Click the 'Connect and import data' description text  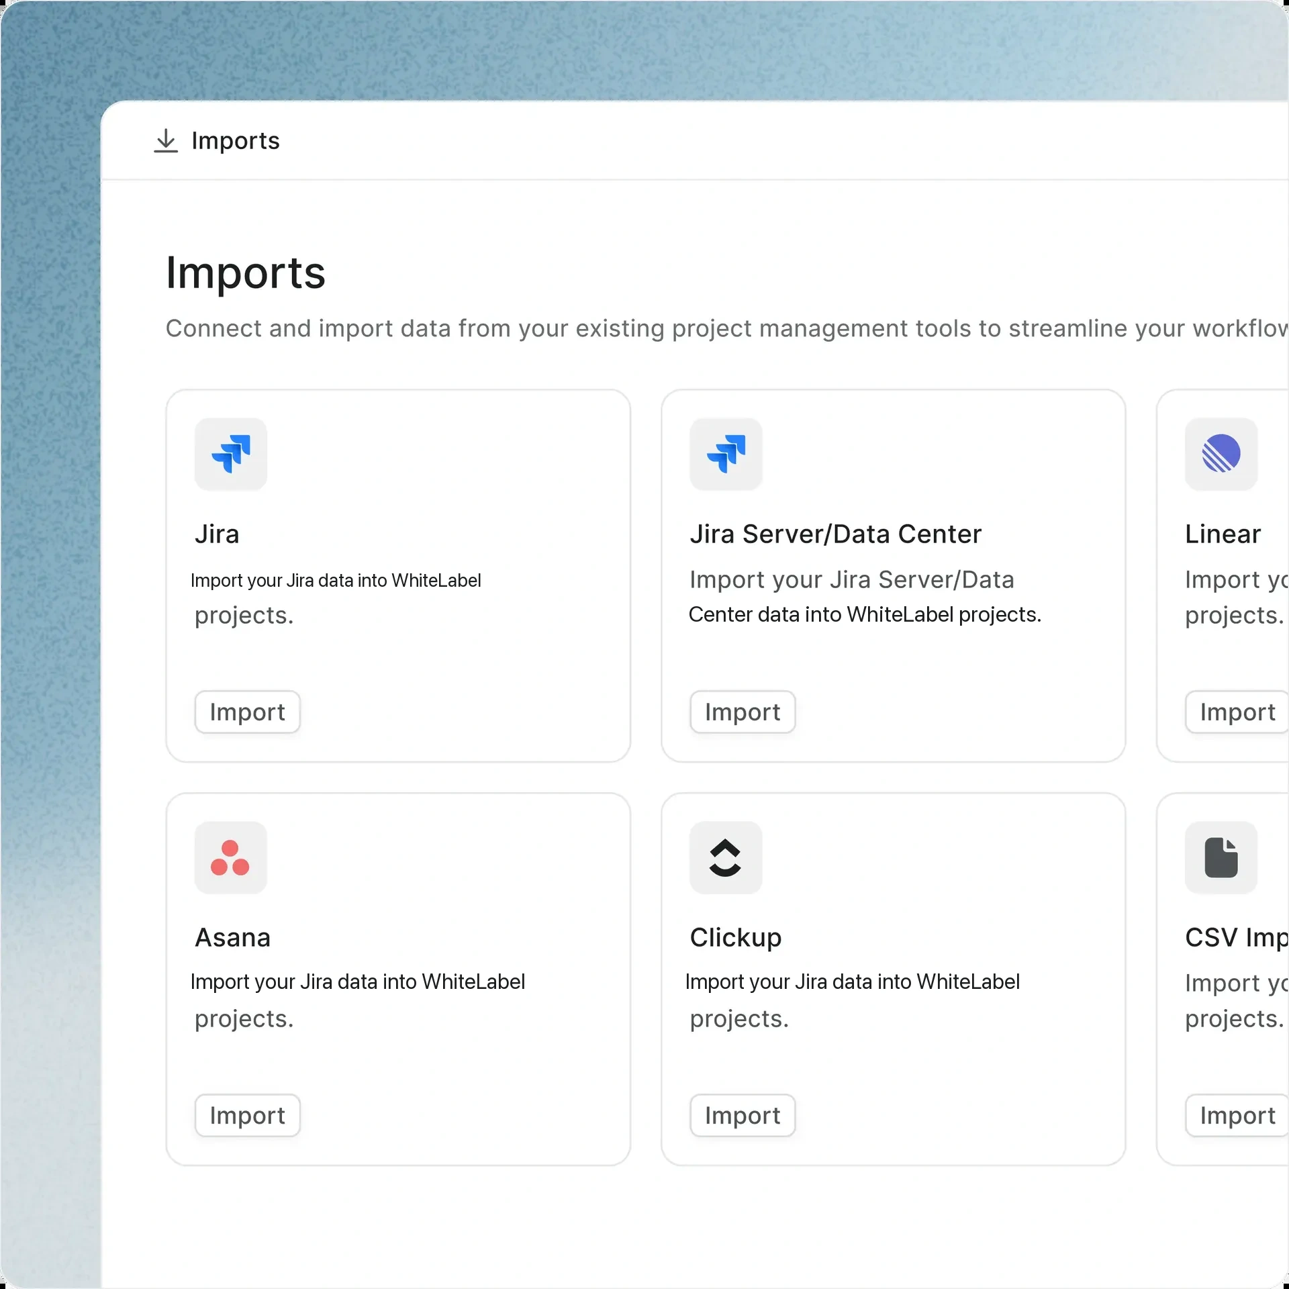[x=726, y=328]
